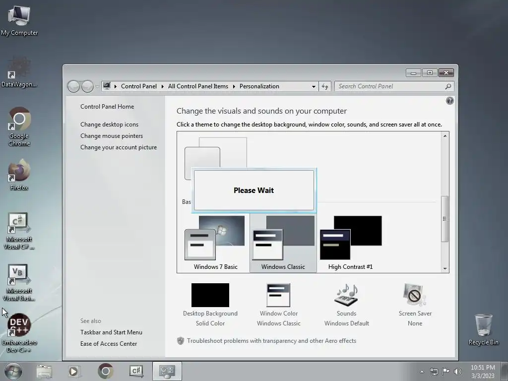Open network status tray icon
Screen dimensions: 508x381
click(434, 372)
